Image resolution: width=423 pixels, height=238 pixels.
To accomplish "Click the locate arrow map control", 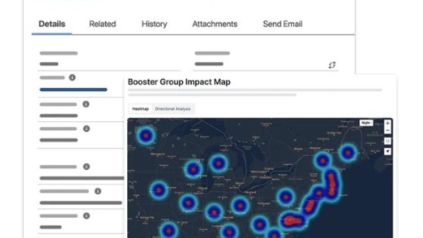I will coord(387,151).
